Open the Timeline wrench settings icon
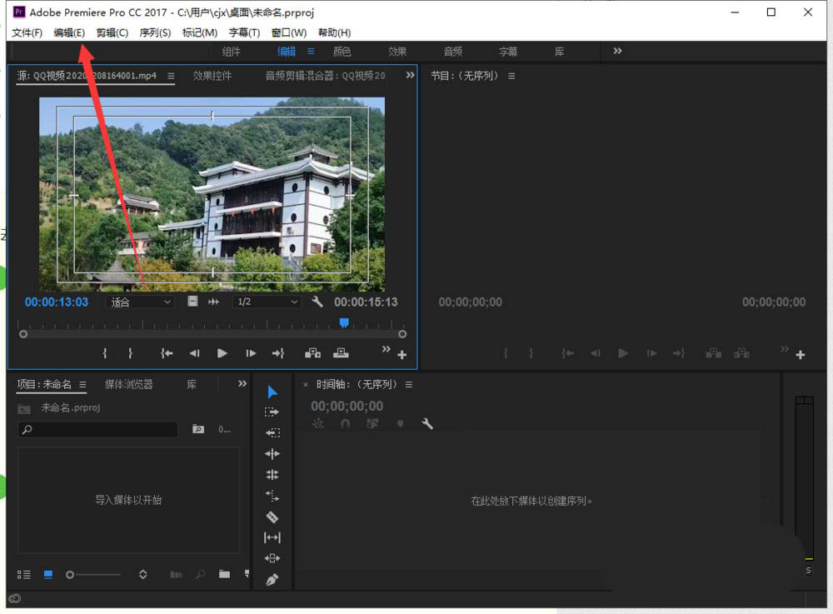Screen dimensions: 833x614 [x=427, y=424]
